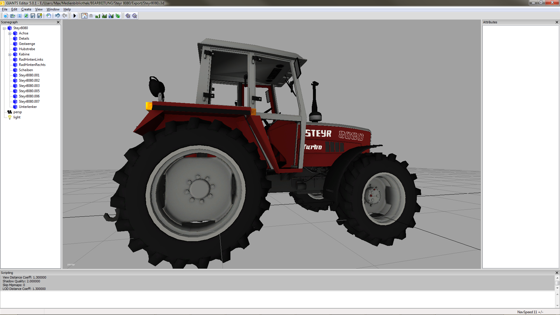This screenshot has width=560, height=315.
Task: Select the Steyr8080.002 node
Action: click(x=29, y=80)
